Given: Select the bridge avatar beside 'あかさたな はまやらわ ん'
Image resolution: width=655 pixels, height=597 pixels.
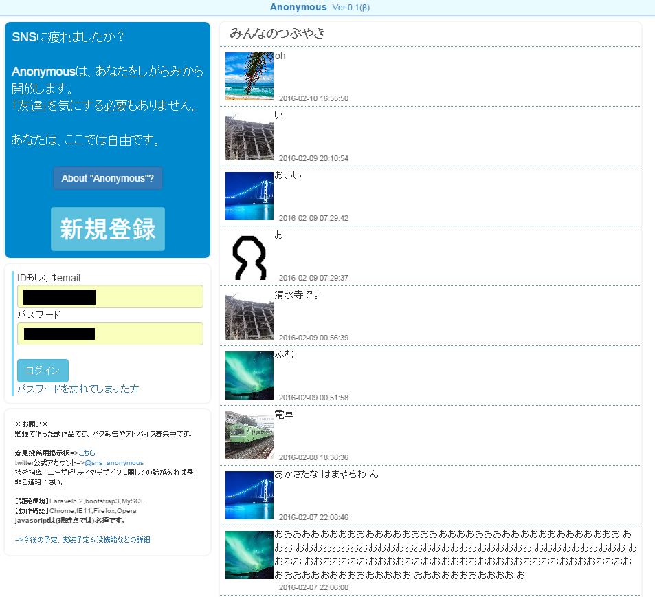Looking at the screenshot, I should click(249, 495).
